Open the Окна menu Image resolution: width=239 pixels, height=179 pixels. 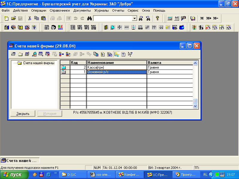[146, 10]
